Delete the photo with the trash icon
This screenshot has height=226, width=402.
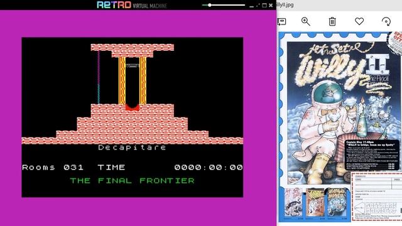tap(332, 21)
